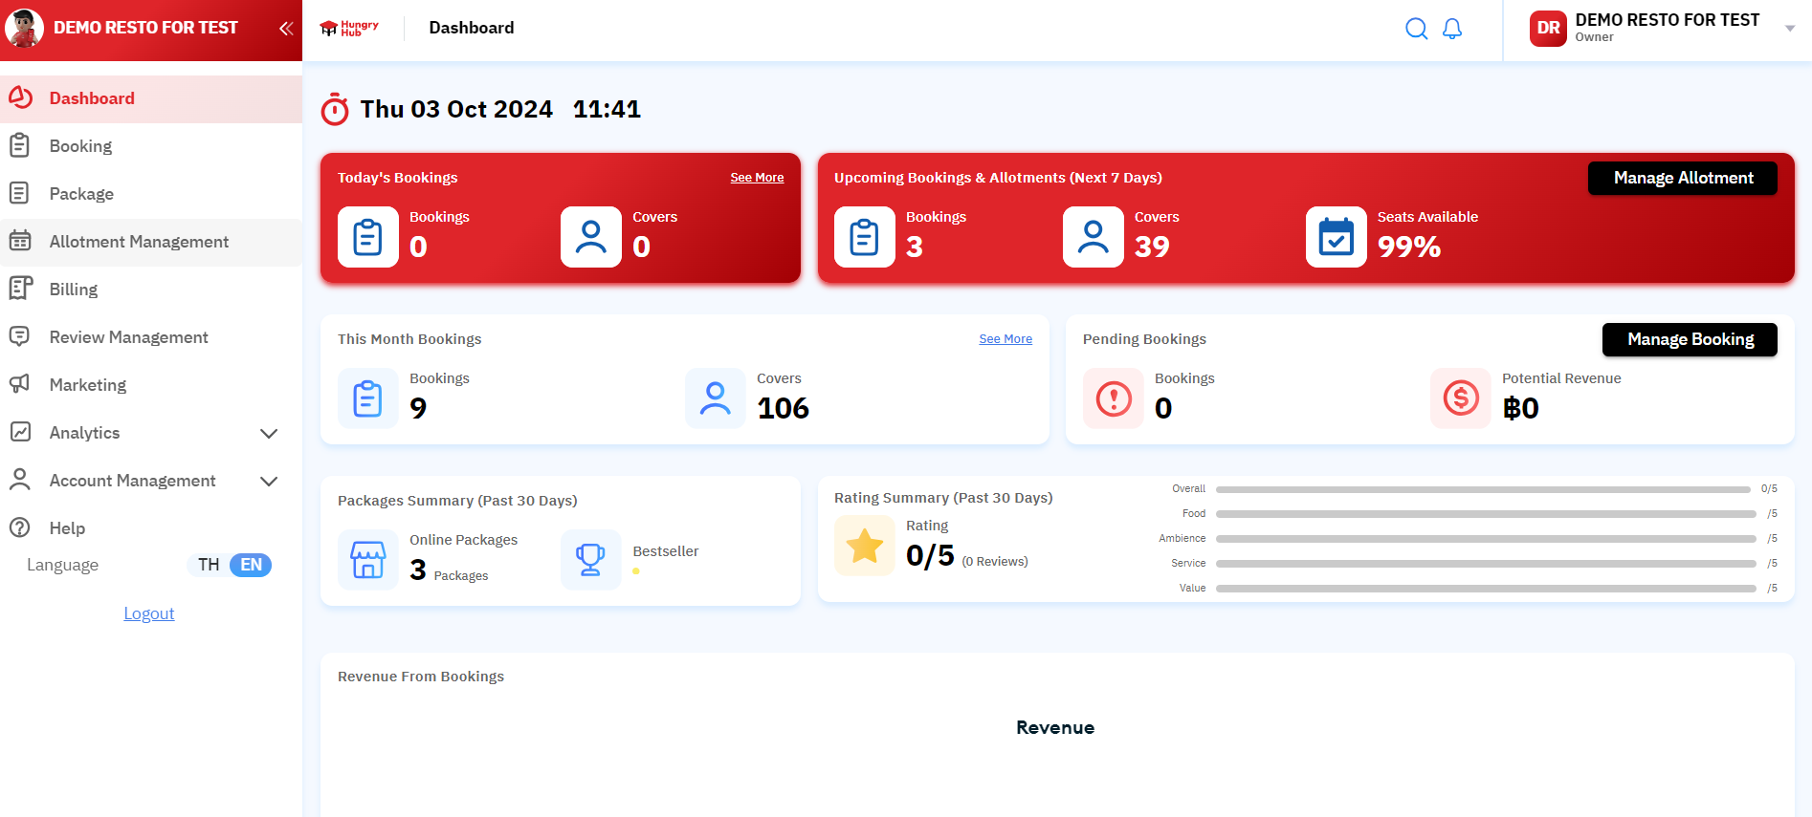Open Billing menu item

coord(151,290)
